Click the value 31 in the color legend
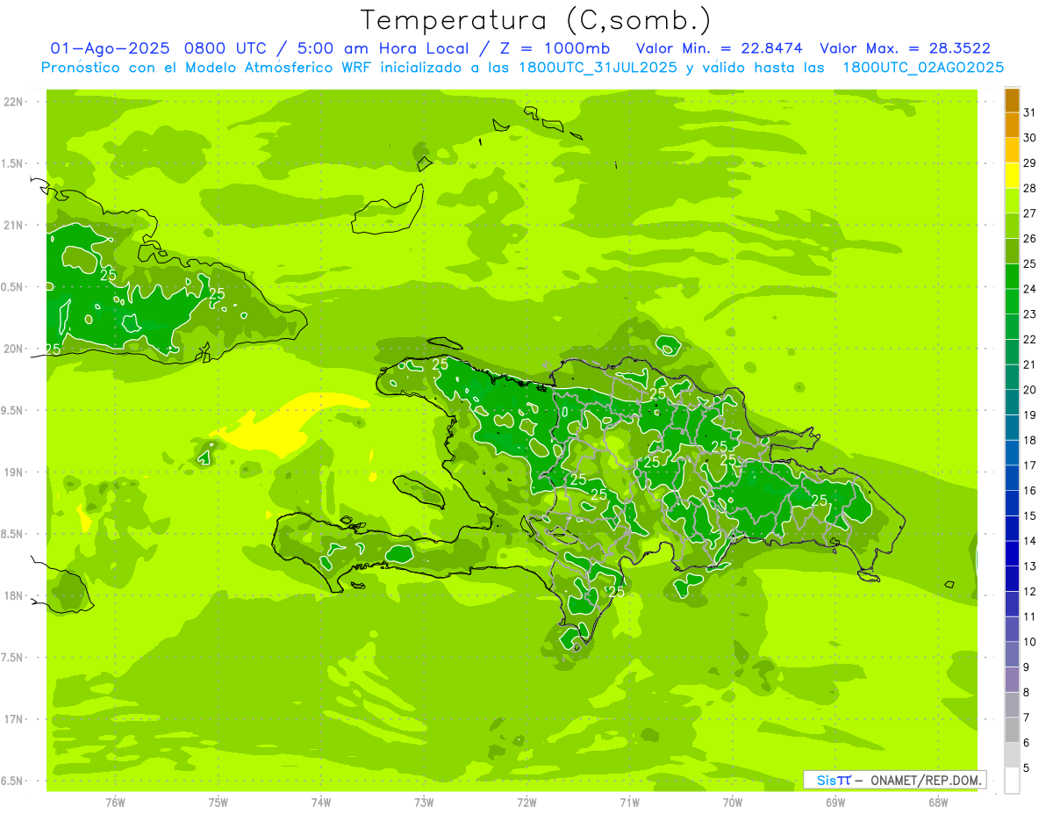1053x814 pixels. click(x=1030, y=112)
